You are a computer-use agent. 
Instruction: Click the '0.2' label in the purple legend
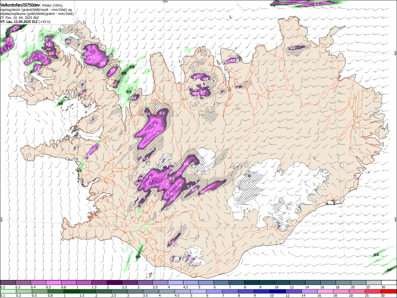(2, 287)
